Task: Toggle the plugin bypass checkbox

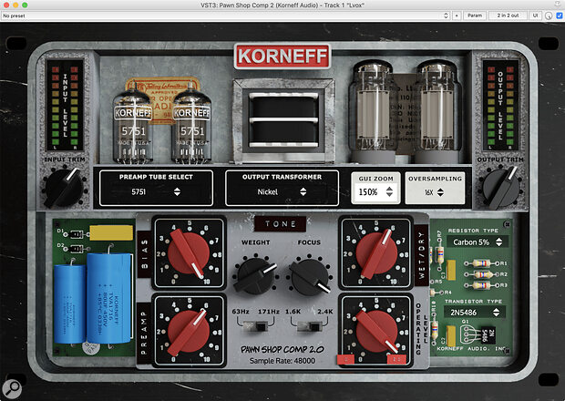Action: [x=560, y=15]
